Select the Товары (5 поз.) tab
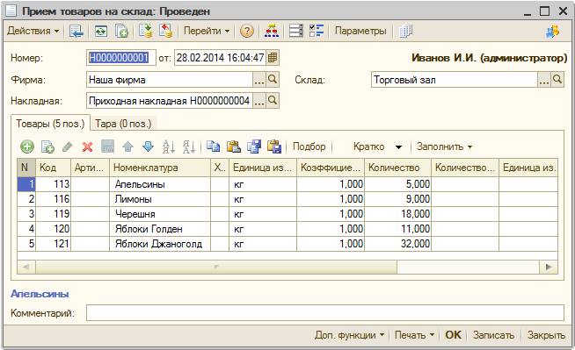Screen dimensions: 575x350 click(50, 124)
